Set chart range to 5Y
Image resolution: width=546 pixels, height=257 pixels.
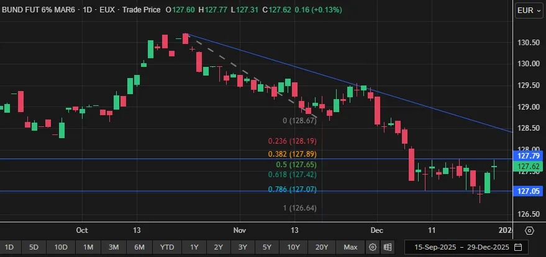(266, 247)
